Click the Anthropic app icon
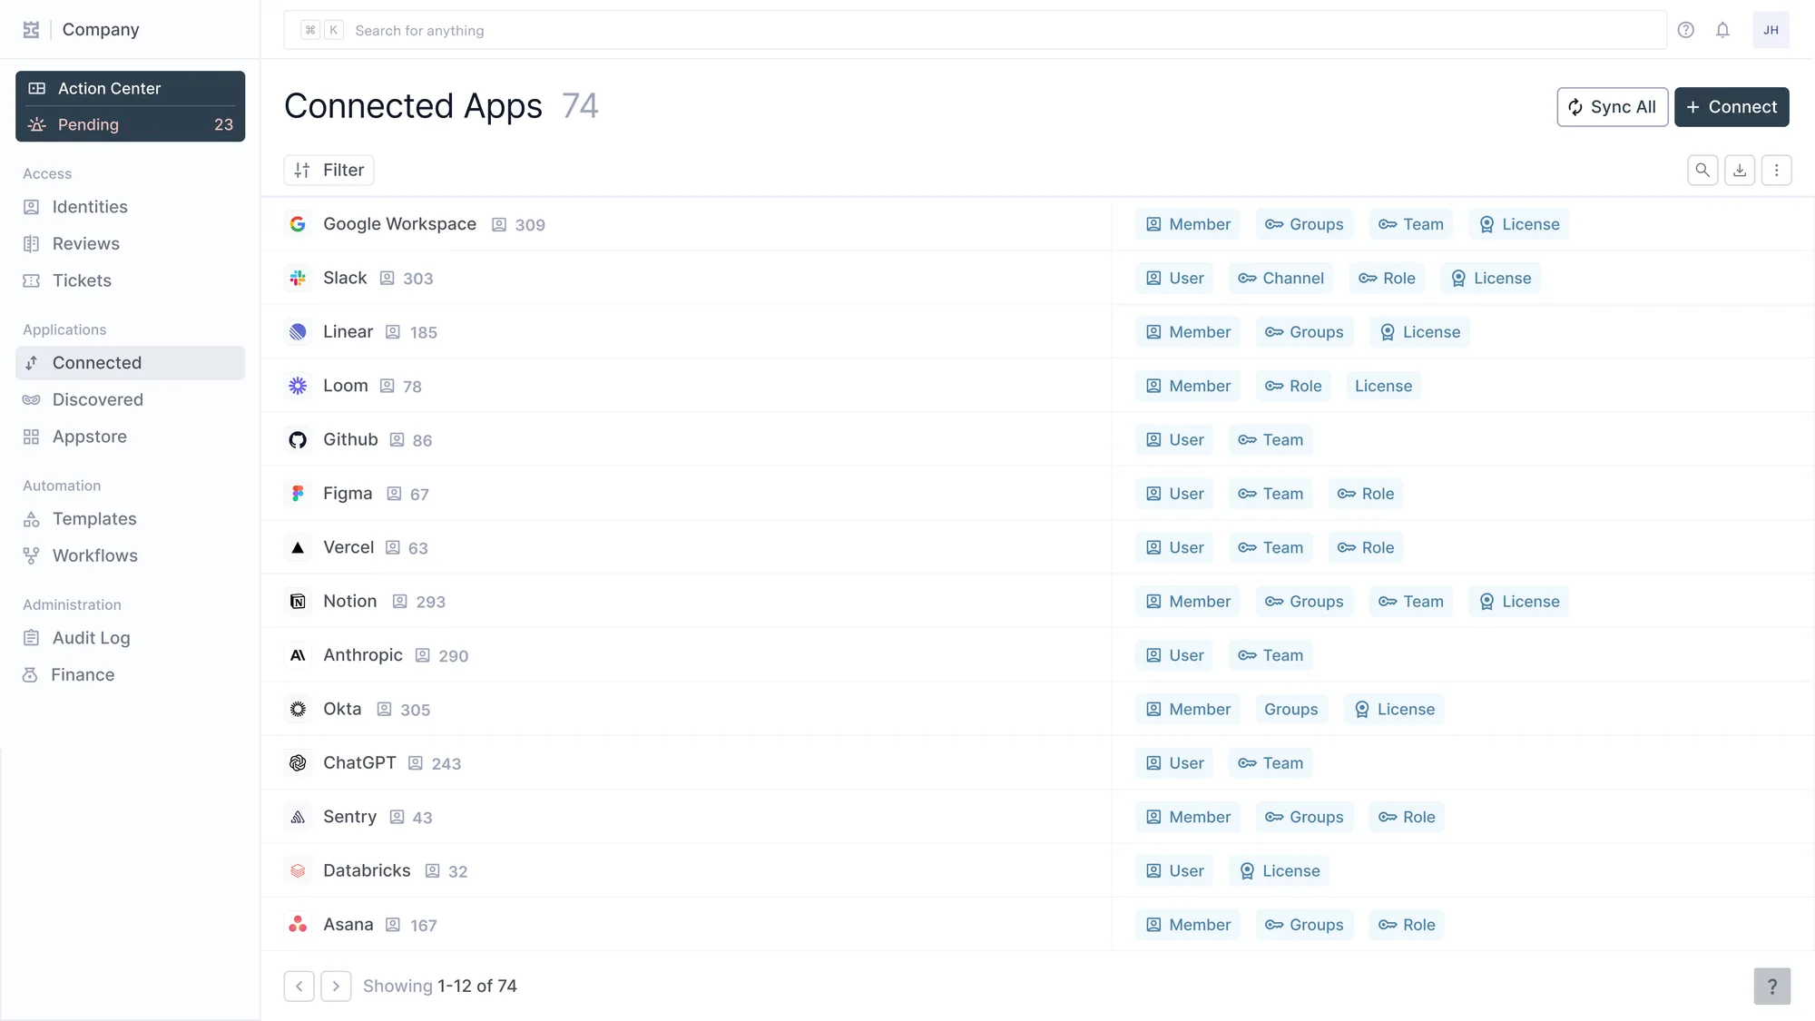The width and height of the screenshot is (1815, 1021). tap(298, 655)
